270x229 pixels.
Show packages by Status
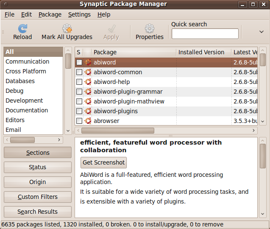click(x=38, y=167)
